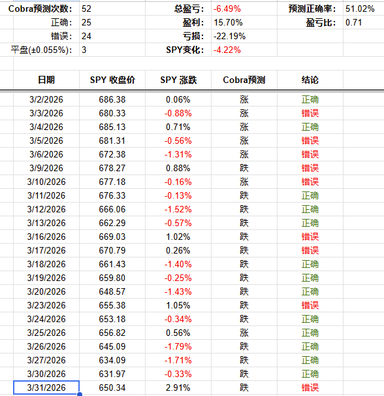Select the highlighted date cell 3/31/2026
Image resolution: width=384 pixels, height=396 pixels.
click(x=46, y=388)
